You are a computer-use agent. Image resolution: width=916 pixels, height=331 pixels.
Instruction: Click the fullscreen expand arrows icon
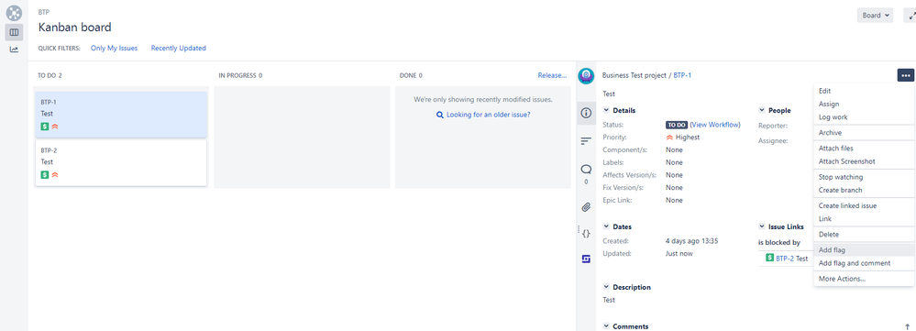911,16
